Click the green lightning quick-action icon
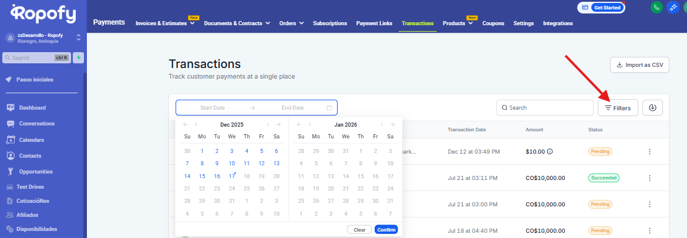 point(78,57)
